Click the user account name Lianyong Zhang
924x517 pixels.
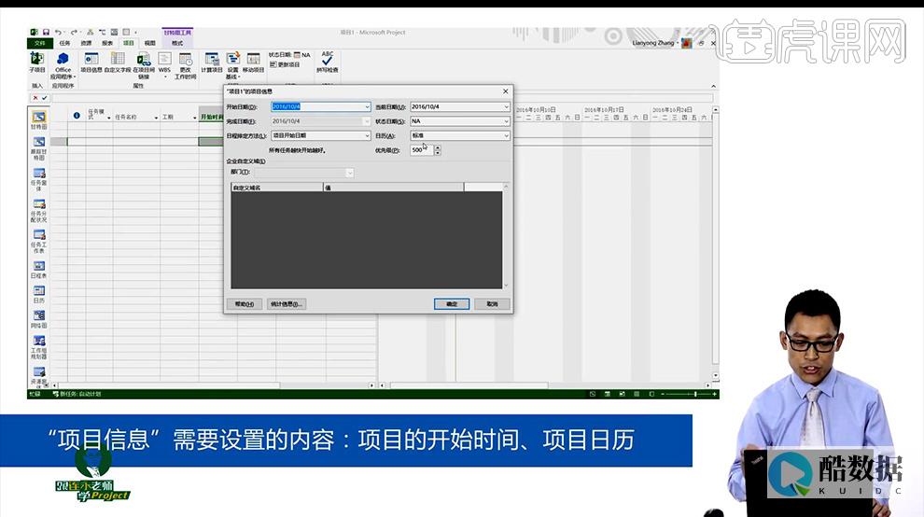click(653, 43)
